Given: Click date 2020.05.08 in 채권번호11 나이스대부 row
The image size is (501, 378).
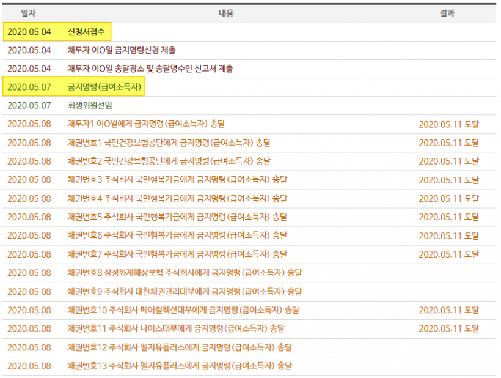Looking at the screenshot, I should pos(29,328).
